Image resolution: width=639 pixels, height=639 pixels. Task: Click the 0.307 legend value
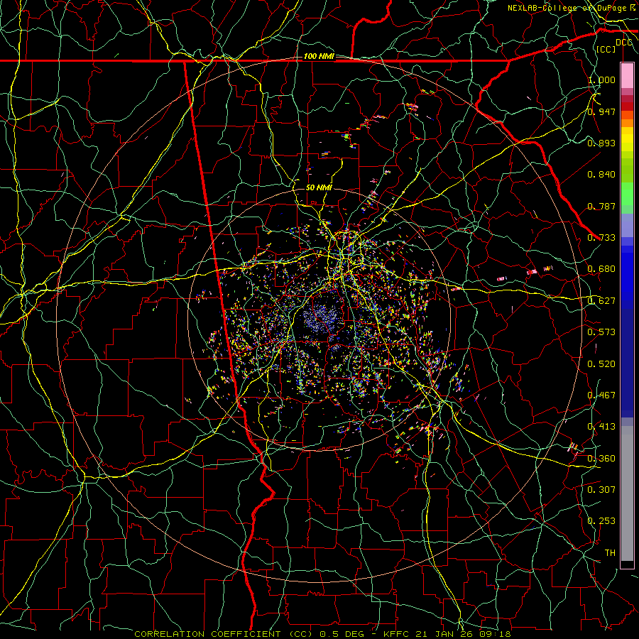(601, 490)
